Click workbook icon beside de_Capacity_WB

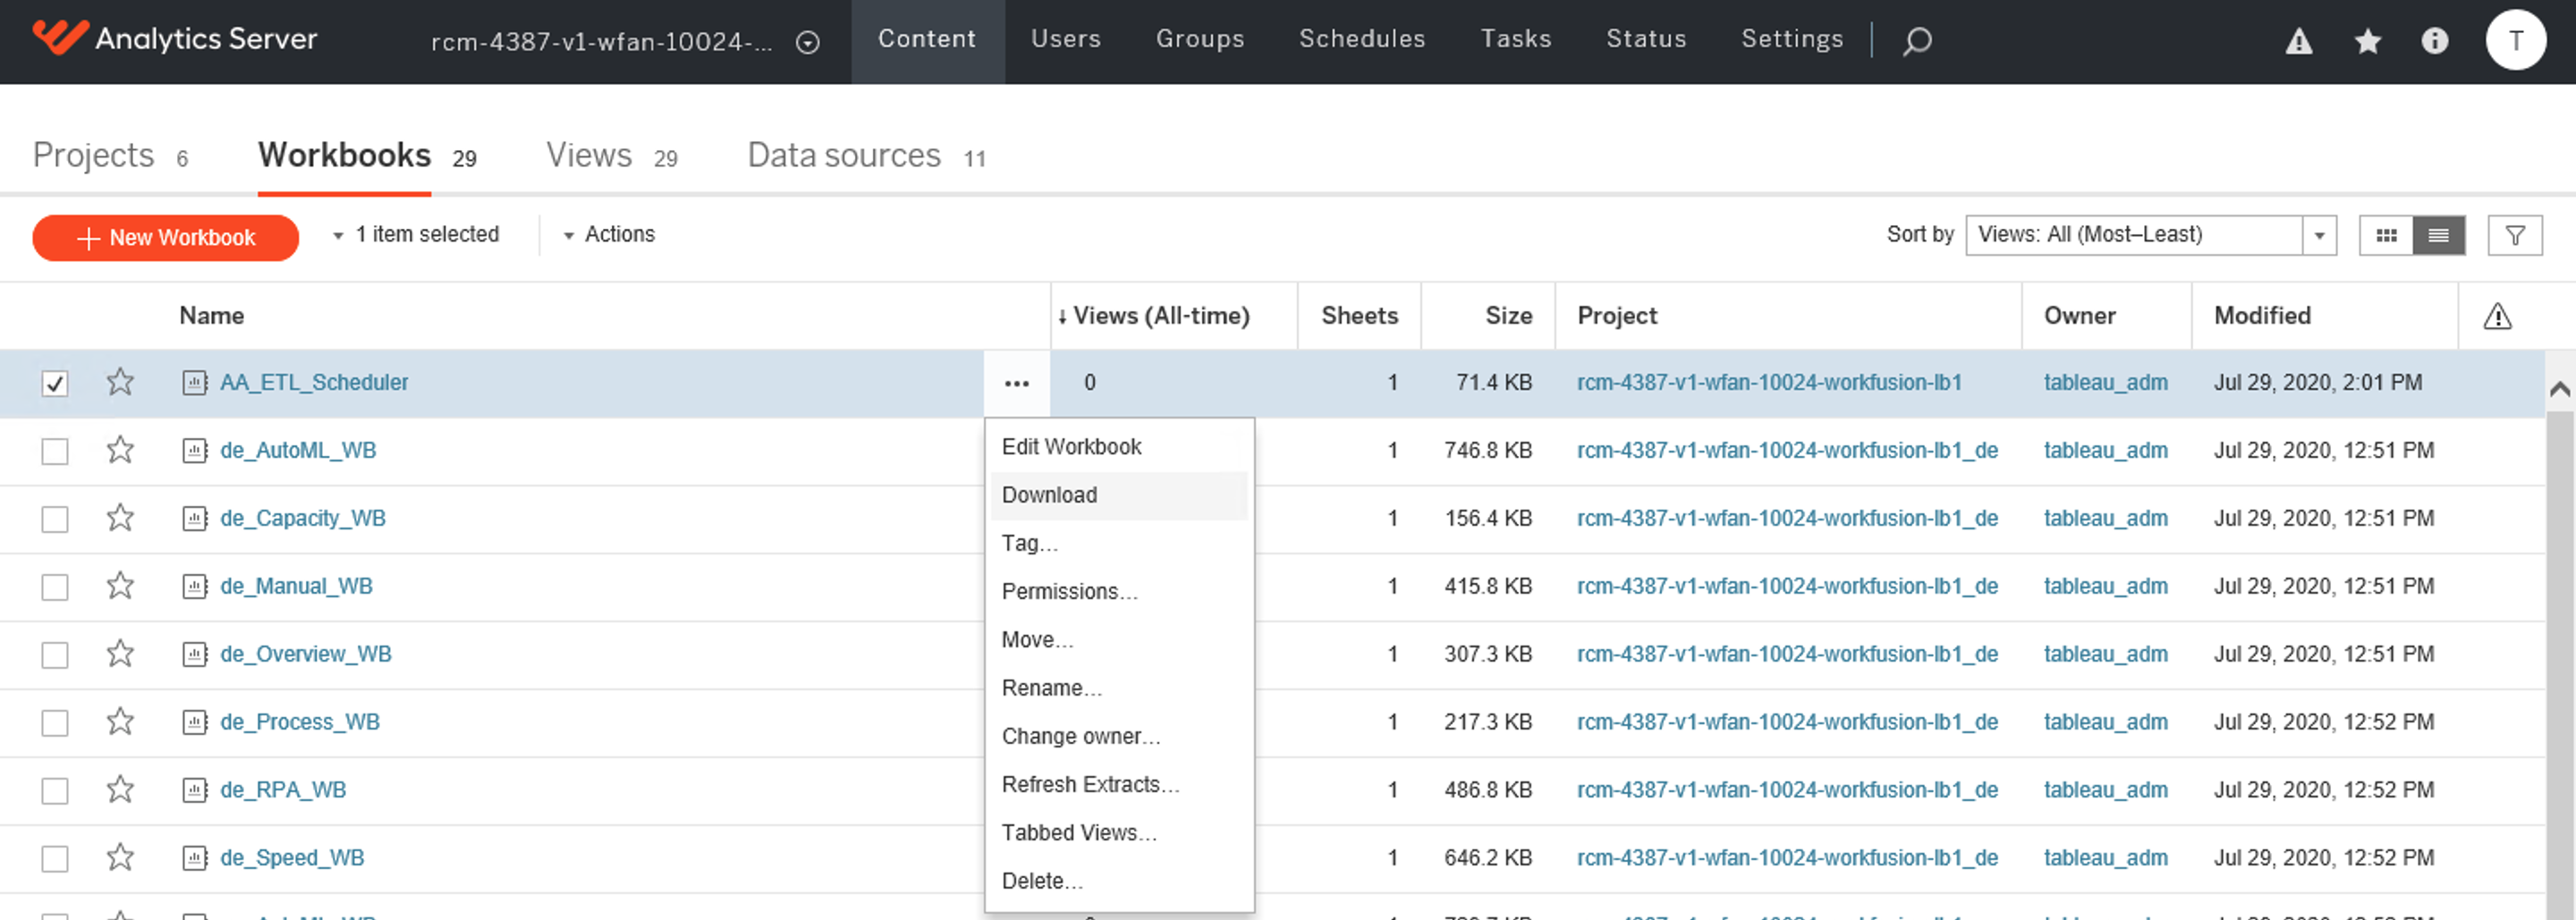pos(195,518)
